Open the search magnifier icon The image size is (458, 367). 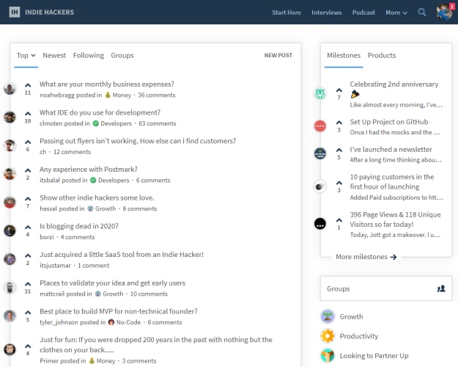421,12
